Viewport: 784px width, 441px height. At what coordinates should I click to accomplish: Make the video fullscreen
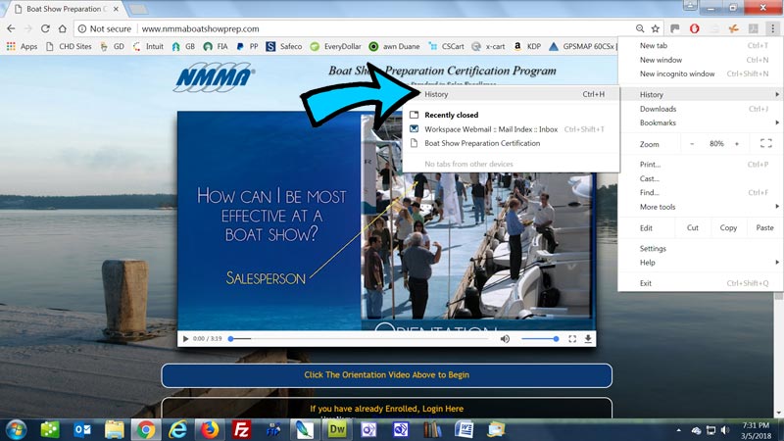tap(572, 338)
